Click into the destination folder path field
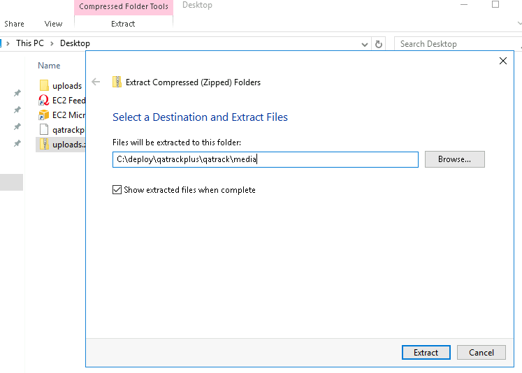The image size is (522, 373). click(266, 159)
